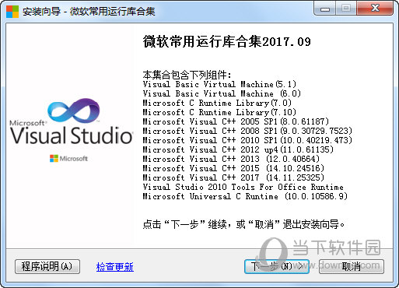
Task: Click the Visual Studio infinity logo
Action: (74, 111)
